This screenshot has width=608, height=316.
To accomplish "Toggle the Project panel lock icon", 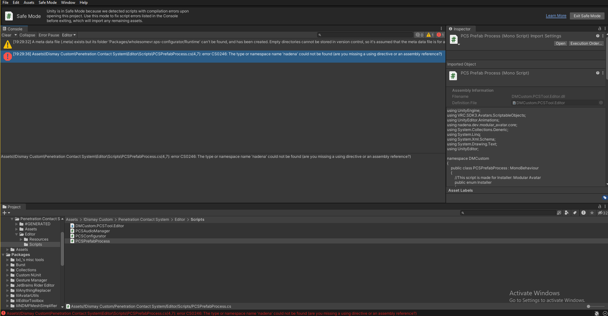I will [600, 206].
